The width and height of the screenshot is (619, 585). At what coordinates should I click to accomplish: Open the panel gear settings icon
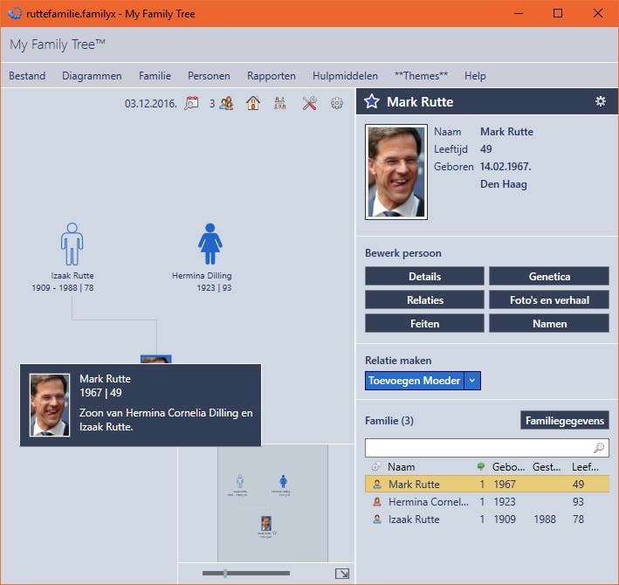[601, 101]
